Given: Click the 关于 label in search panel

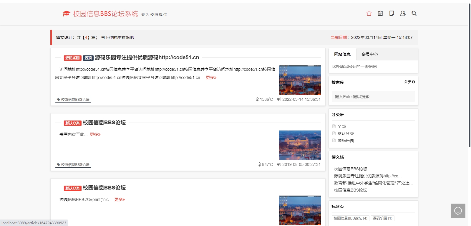Looking at the screenshot, I should tap(407, 82).
